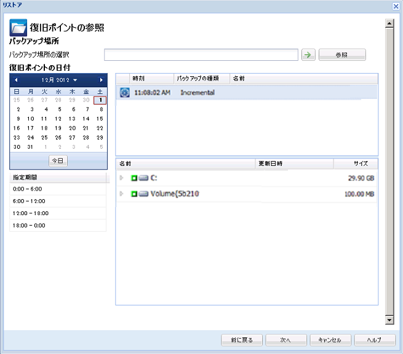403x354 pixels.
Task: Expand the C: drive tree node
Action: (122, 178)
